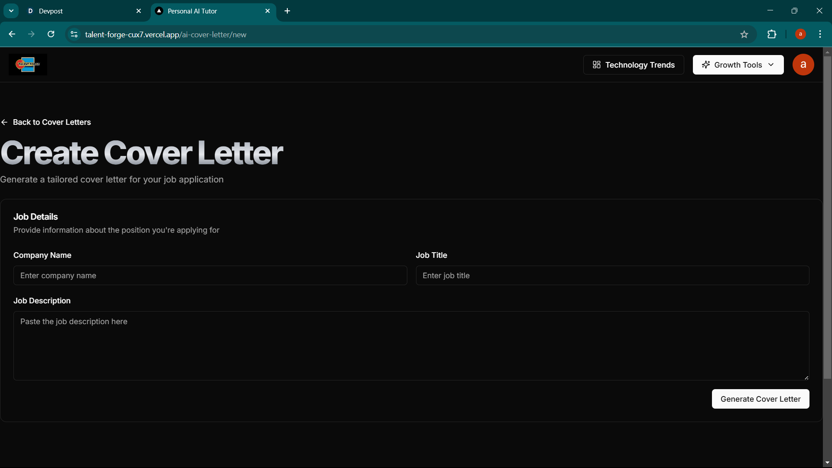This screenshot has width=832, height=468.
Task: Open Chrome three-dot menu
Action: coord(820,34)
